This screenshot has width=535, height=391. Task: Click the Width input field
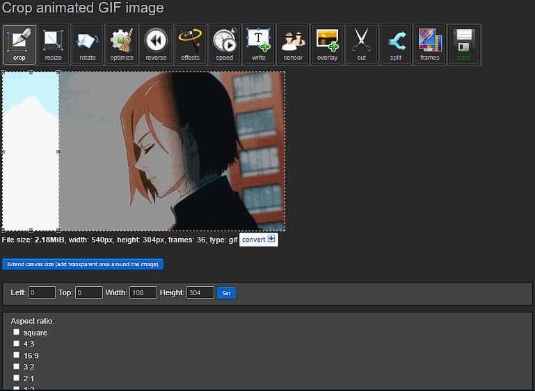click(x=143, y=293)
